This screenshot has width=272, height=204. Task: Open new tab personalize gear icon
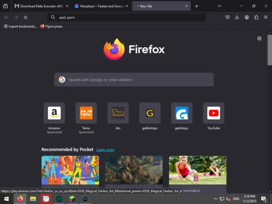click(x=259, y=38)
